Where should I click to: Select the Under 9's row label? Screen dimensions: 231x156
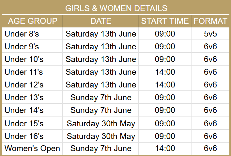coord(22,46)
